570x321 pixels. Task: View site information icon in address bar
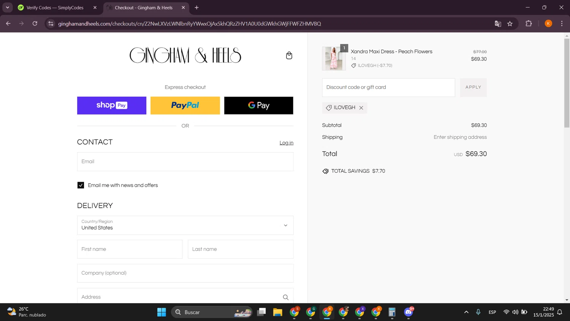coord(51,24)
